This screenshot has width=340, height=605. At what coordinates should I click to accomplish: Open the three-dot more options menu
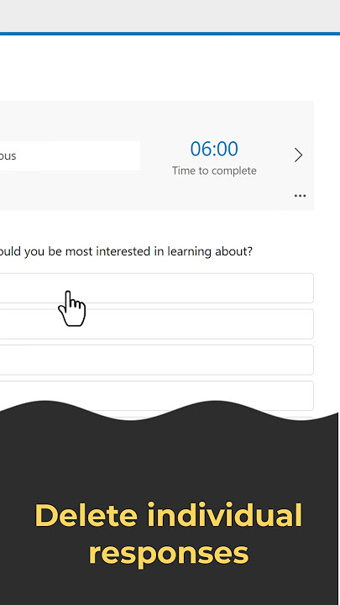(x=300, y=196)
